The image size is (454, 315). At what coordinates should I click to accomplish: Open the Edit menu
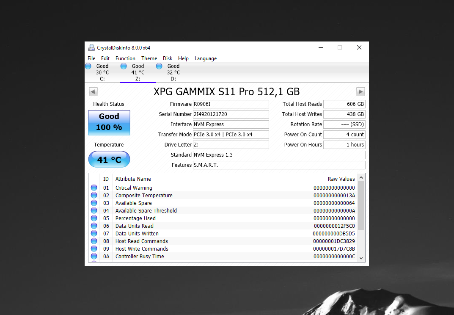[x=105, y=58]
